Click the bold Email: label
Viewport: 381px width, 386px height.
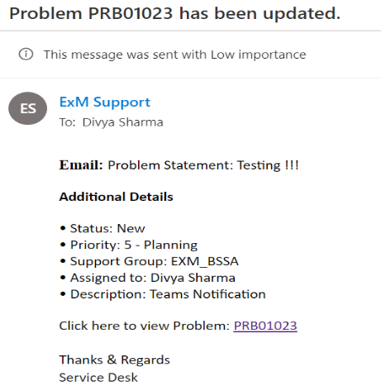[81, 165]
